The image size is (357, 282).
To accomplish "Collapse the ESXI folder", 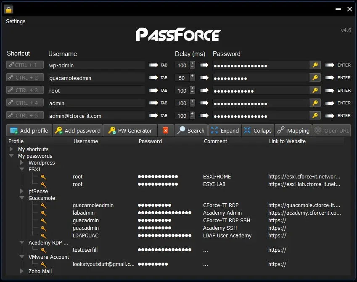I will 22,169.
